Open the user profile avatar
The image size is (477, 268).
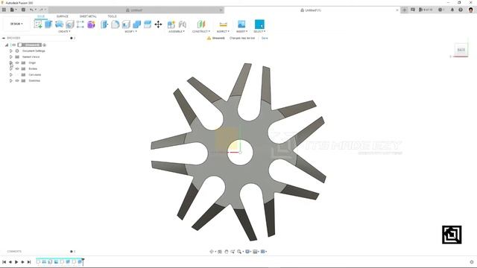[x=470, y=10]
